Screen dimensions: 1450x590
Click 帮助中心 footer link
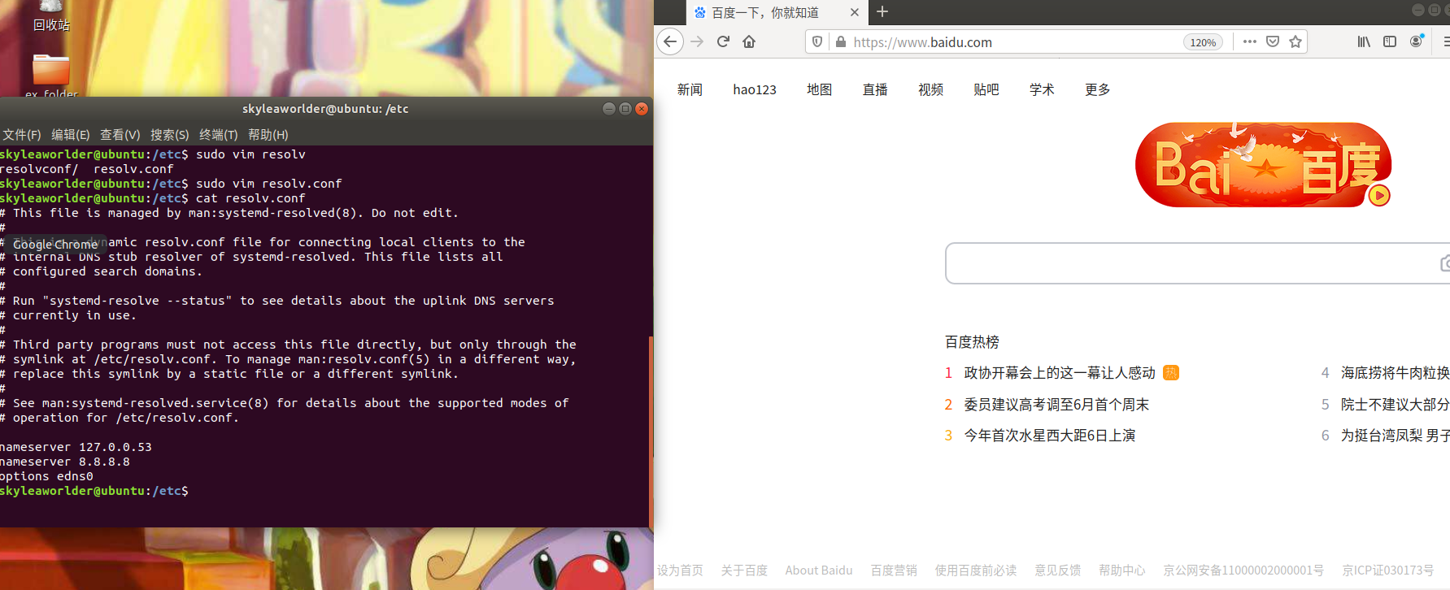[x=1121, y=570]
